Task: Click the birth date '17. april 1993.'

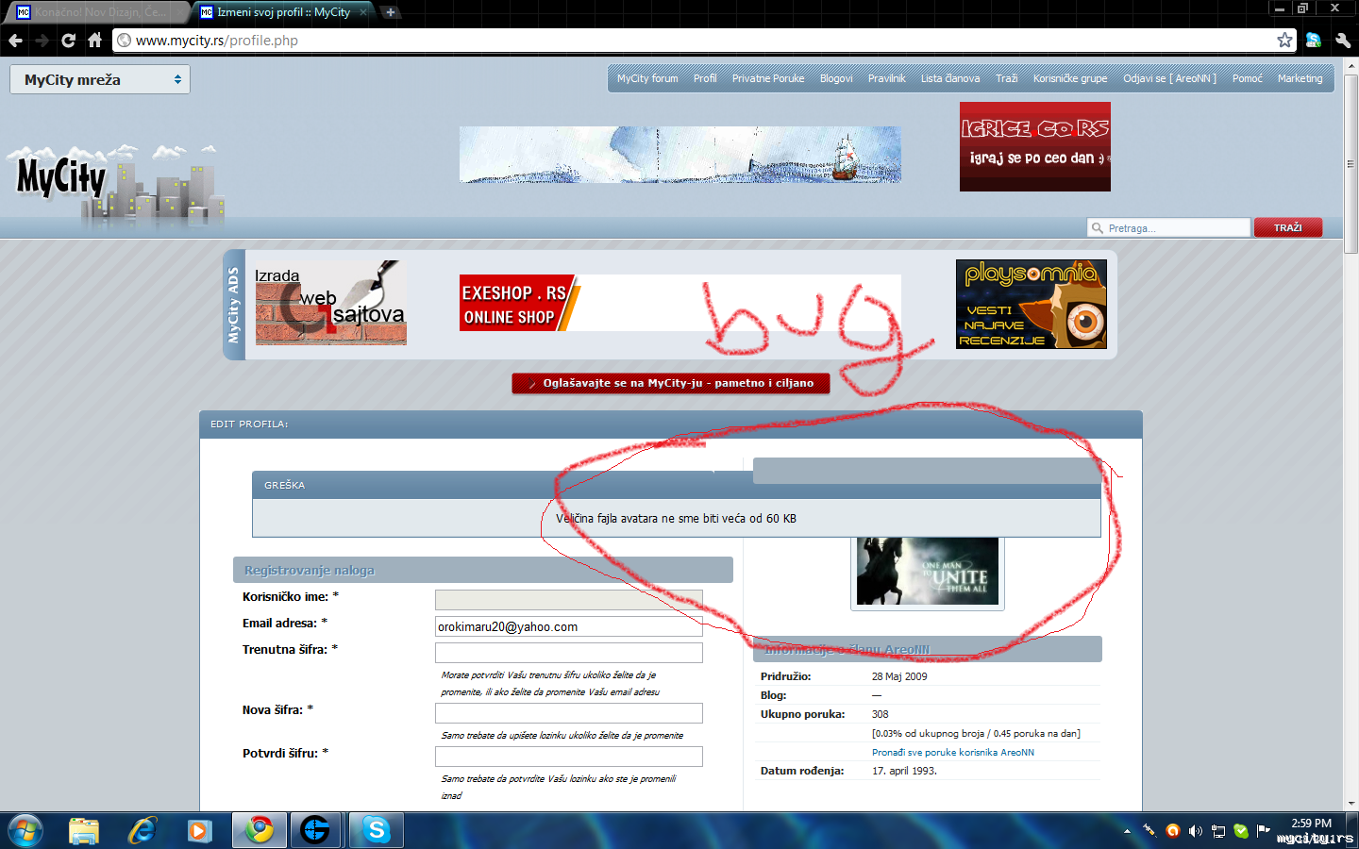Action: 904,771
